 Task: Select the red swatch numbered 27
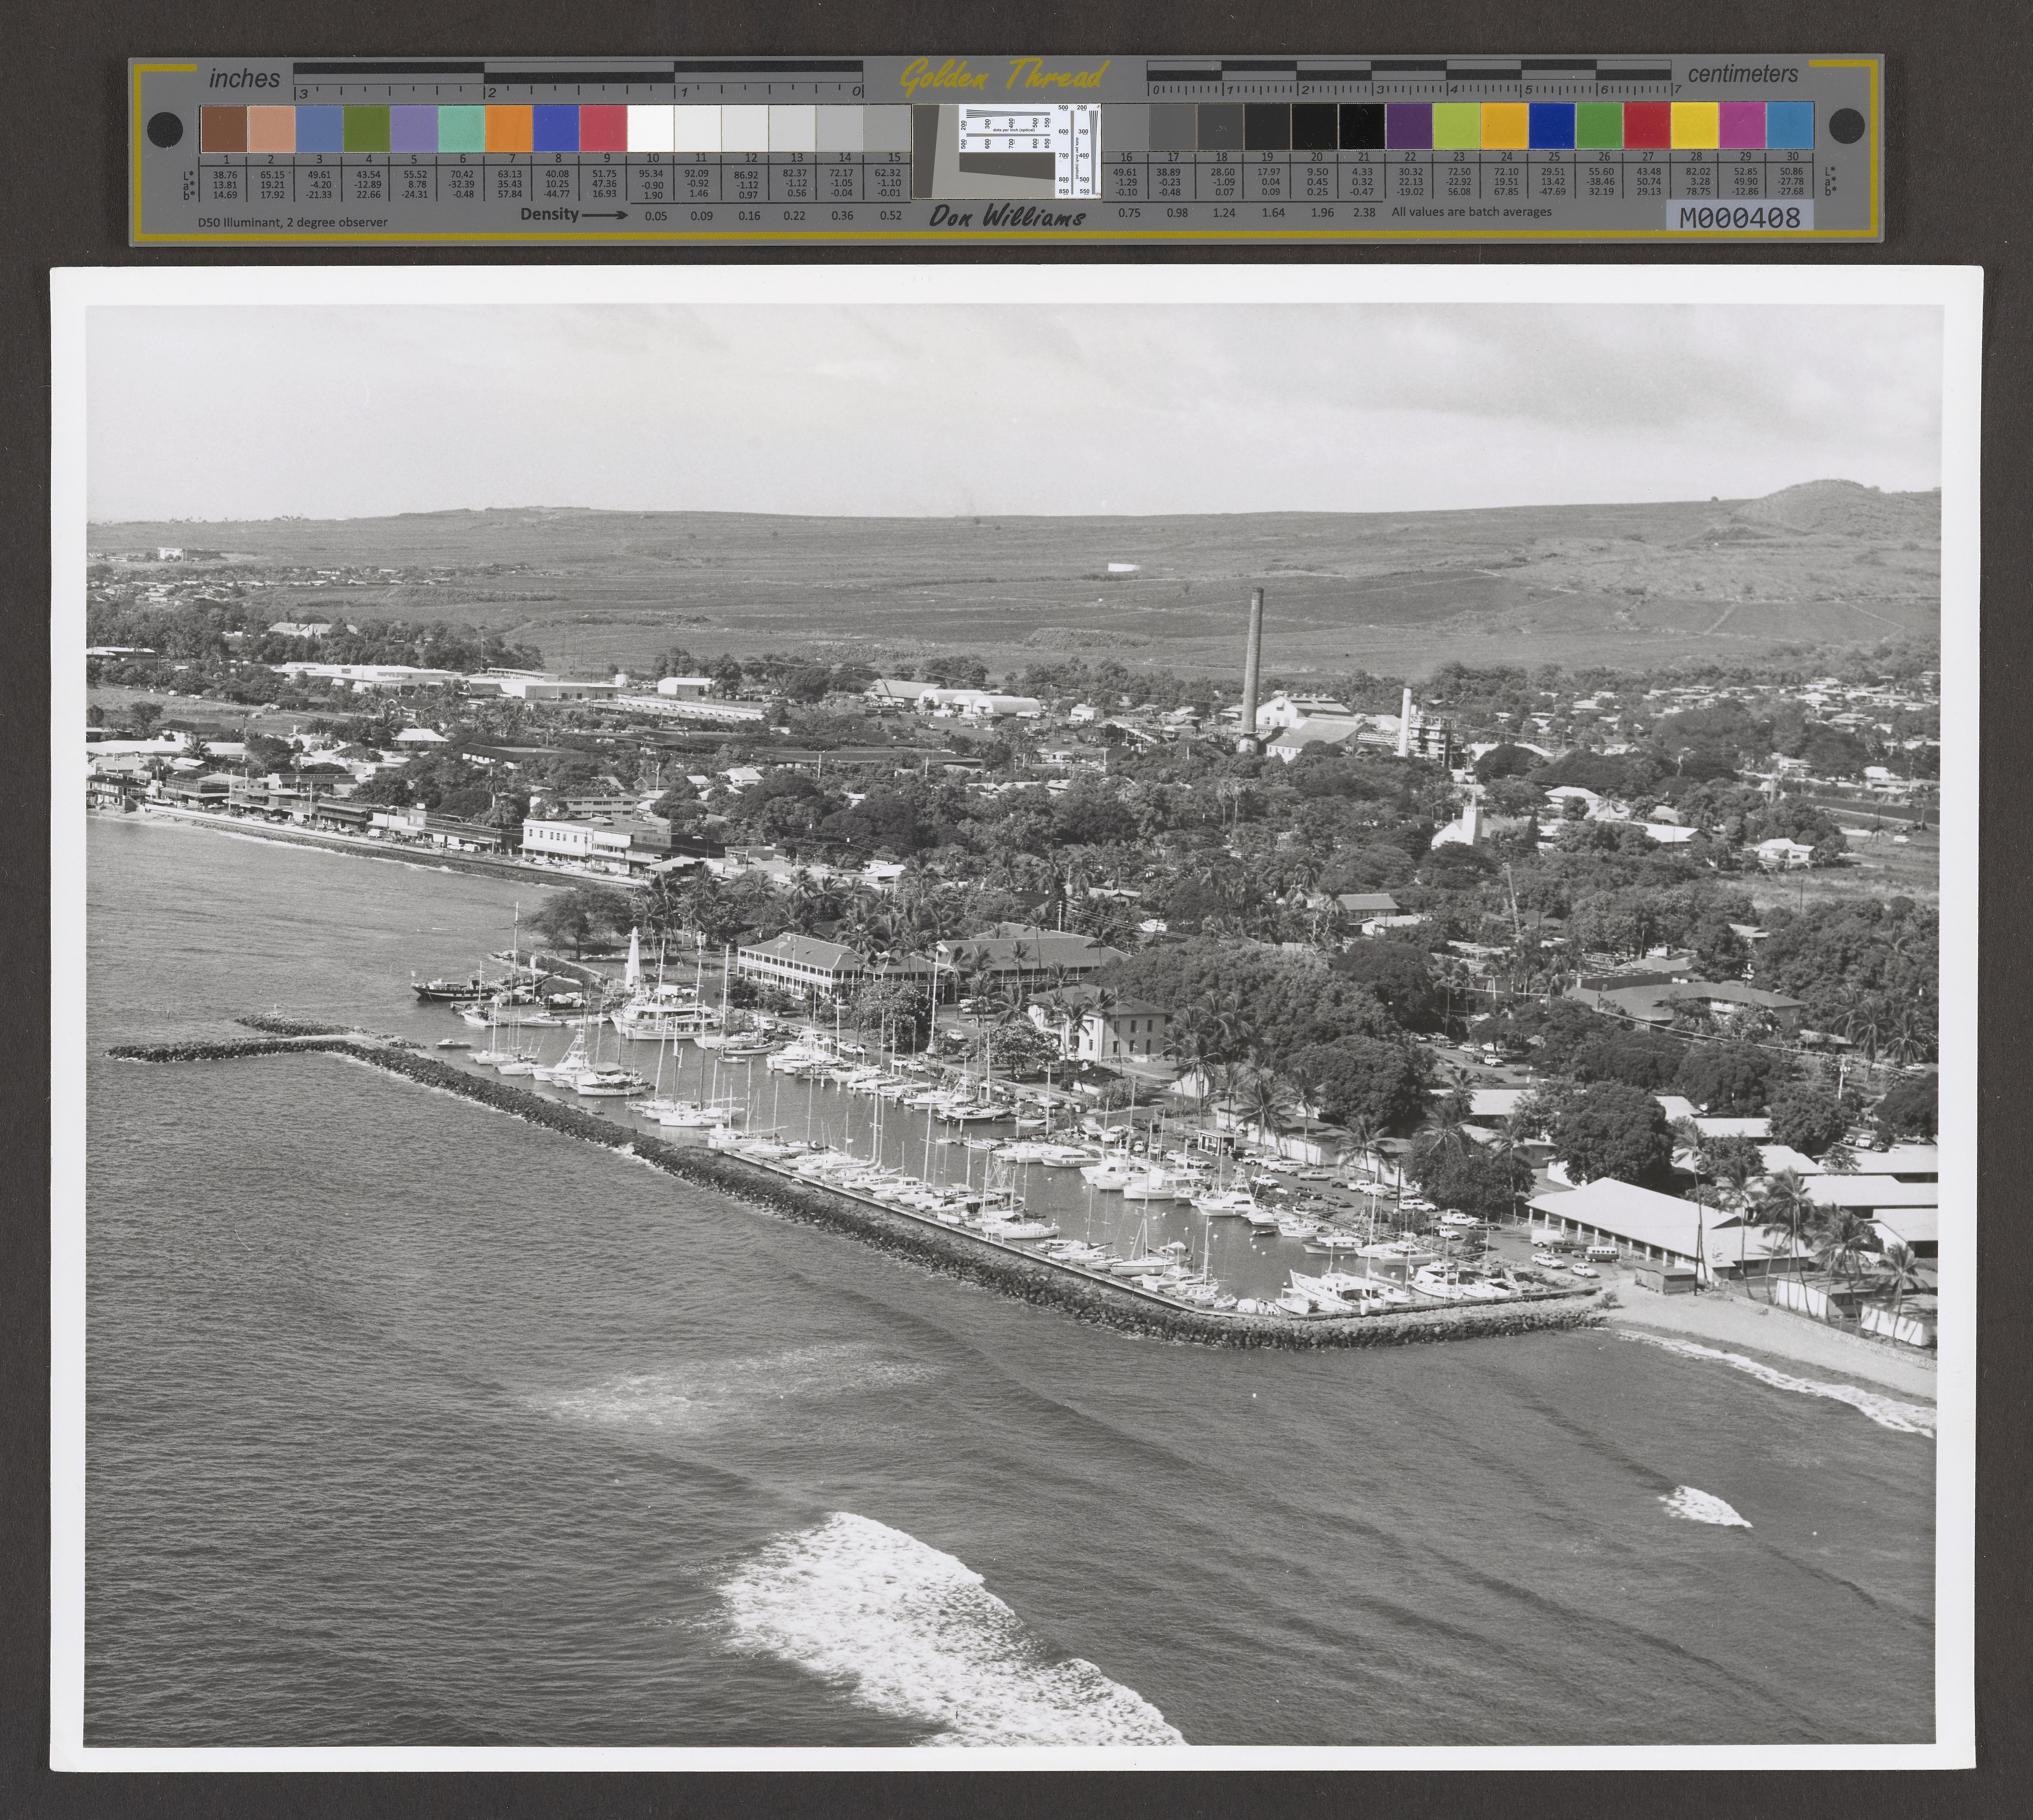coord(1647,126)
